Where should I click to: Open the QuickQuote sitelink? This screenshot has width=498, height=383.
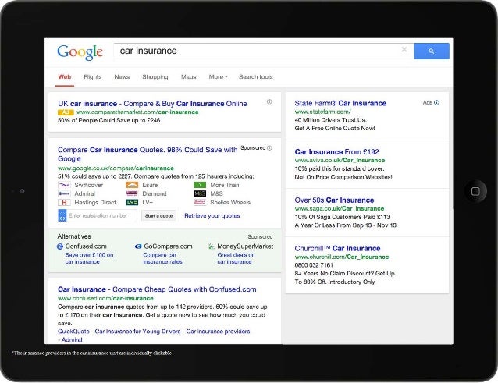pos(73,332)
